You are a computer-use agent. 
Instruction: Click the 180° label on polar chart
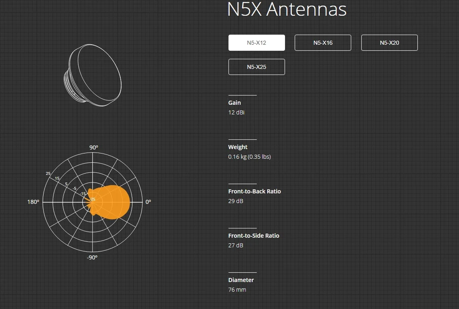point(33,202)
